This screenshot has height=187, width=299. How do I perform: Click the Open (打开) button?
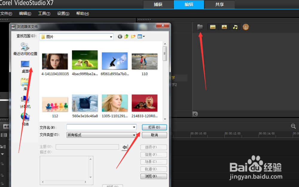[154, 127]
